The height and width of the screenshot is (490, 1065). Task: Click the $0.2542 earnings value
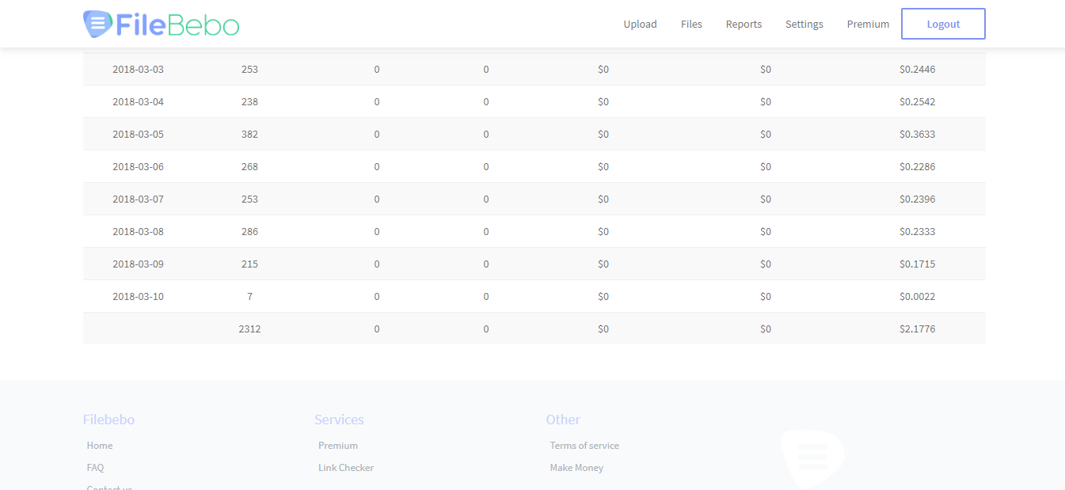tap(917, 101)
